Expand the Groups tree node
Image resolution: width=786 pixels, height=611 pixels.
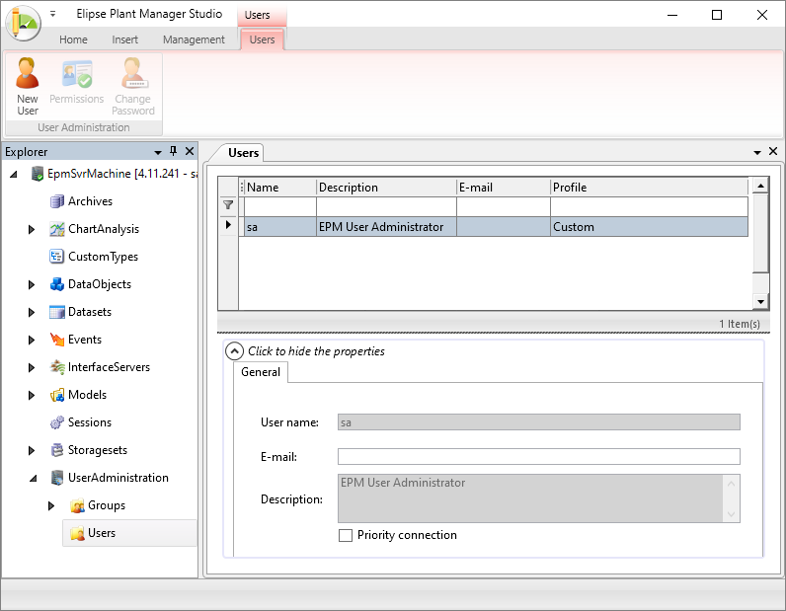51,505
